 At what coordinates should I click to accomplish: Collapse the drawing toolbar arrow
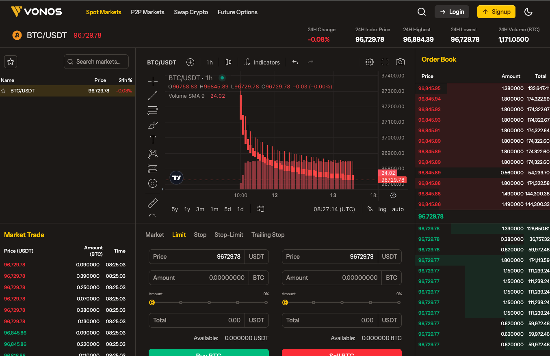(x=162, y=189)
